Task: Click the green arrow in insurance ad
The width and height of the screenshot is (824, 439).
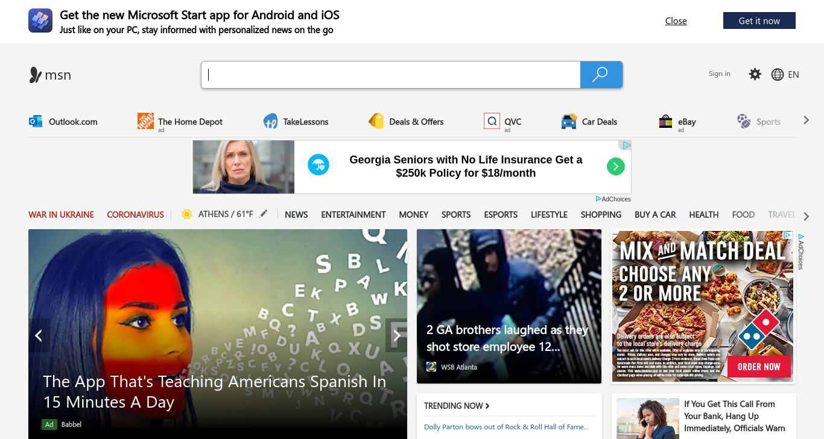Action: (x=615, y=166)
